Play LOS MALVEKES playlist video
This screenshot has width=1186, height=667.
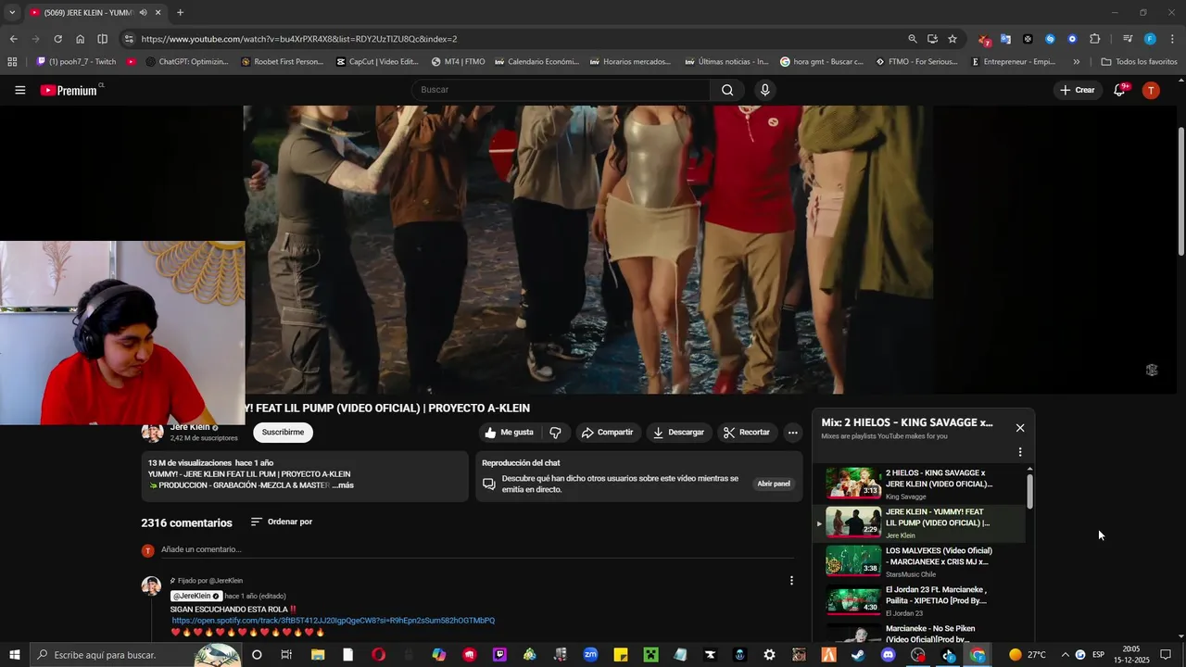click(919, 561)
